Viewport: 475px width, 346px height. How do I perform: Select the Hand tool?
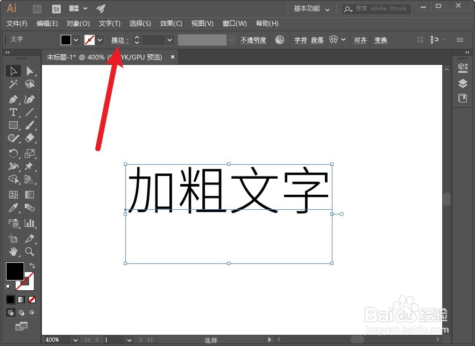13,252
